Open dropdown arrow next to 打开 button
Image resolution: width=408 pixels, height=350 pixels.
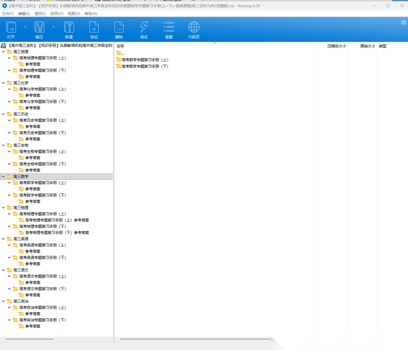tap(25, 27)
